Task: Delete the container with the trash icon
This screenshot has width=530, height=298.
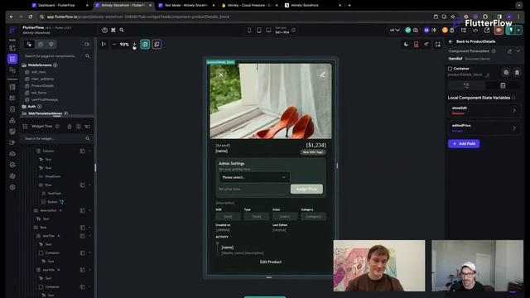Action: [517, 72]
